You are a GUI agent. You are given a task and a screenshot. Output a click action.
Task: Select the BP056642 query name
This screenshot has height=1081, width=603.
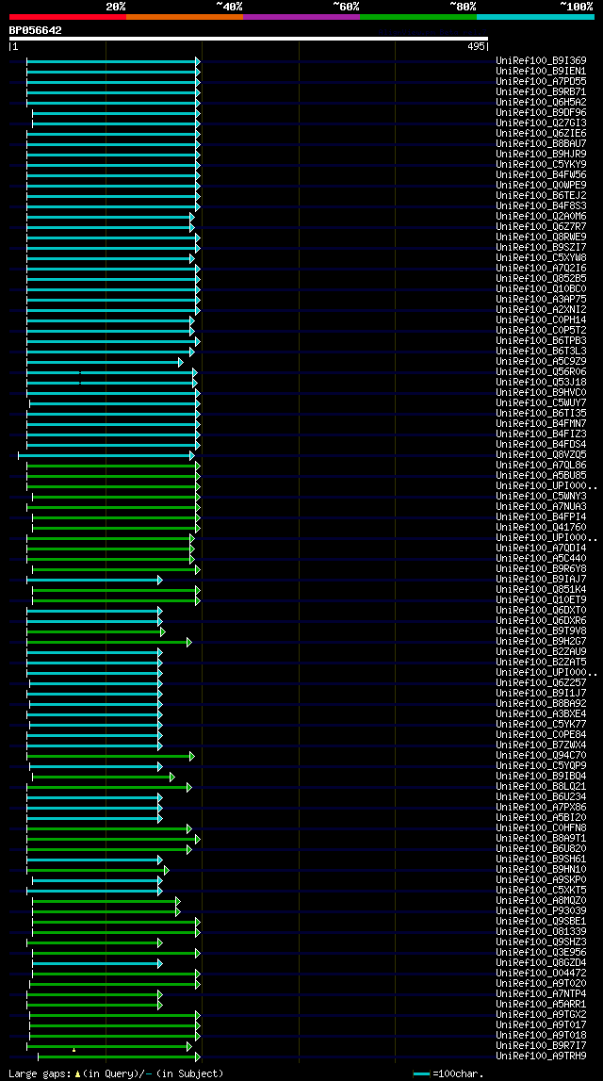coord(35,30)
